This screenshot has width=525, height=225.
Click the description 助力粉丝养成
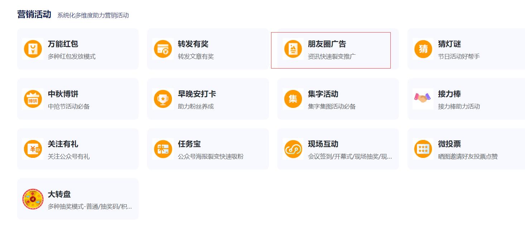point(196,106)
